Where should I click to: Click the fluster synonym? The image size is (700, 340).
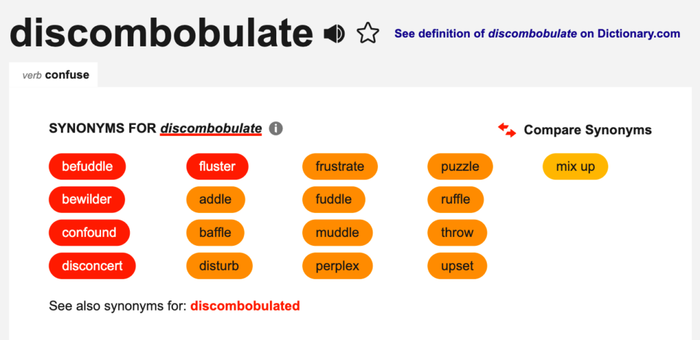(x=217, y=167)
